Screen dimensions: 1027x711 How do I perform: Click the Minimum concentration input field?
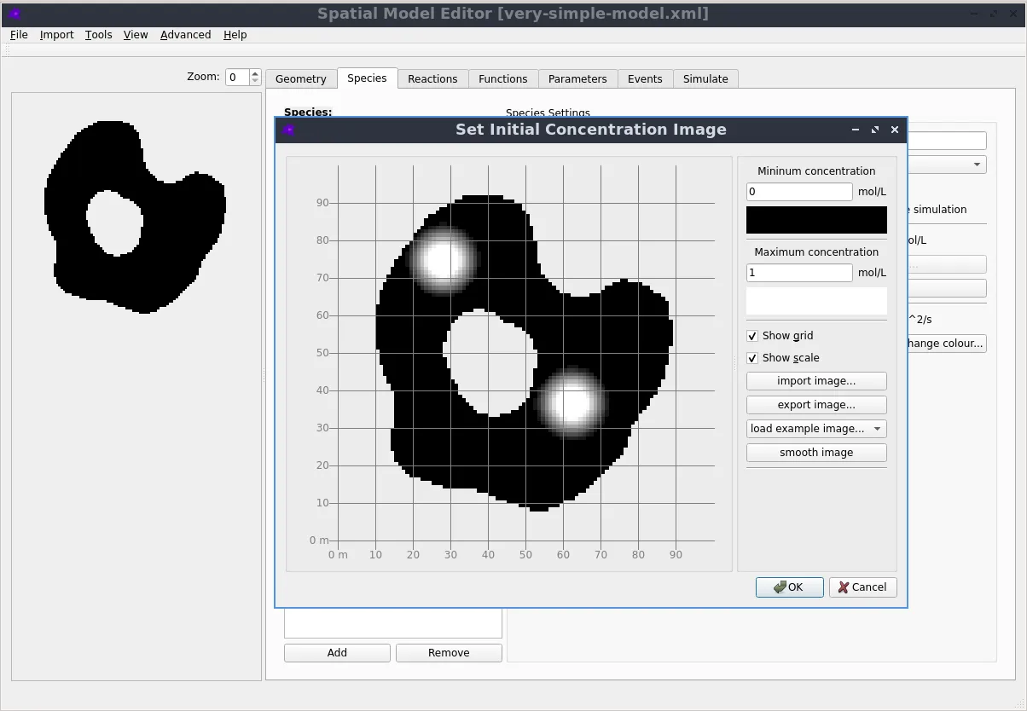click(x=799, y=192)
